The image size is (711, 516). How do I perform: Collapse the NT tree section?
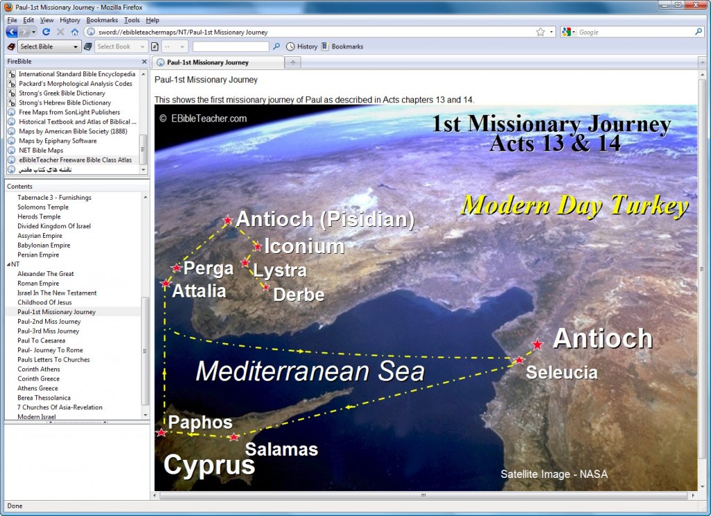(9, 264)
